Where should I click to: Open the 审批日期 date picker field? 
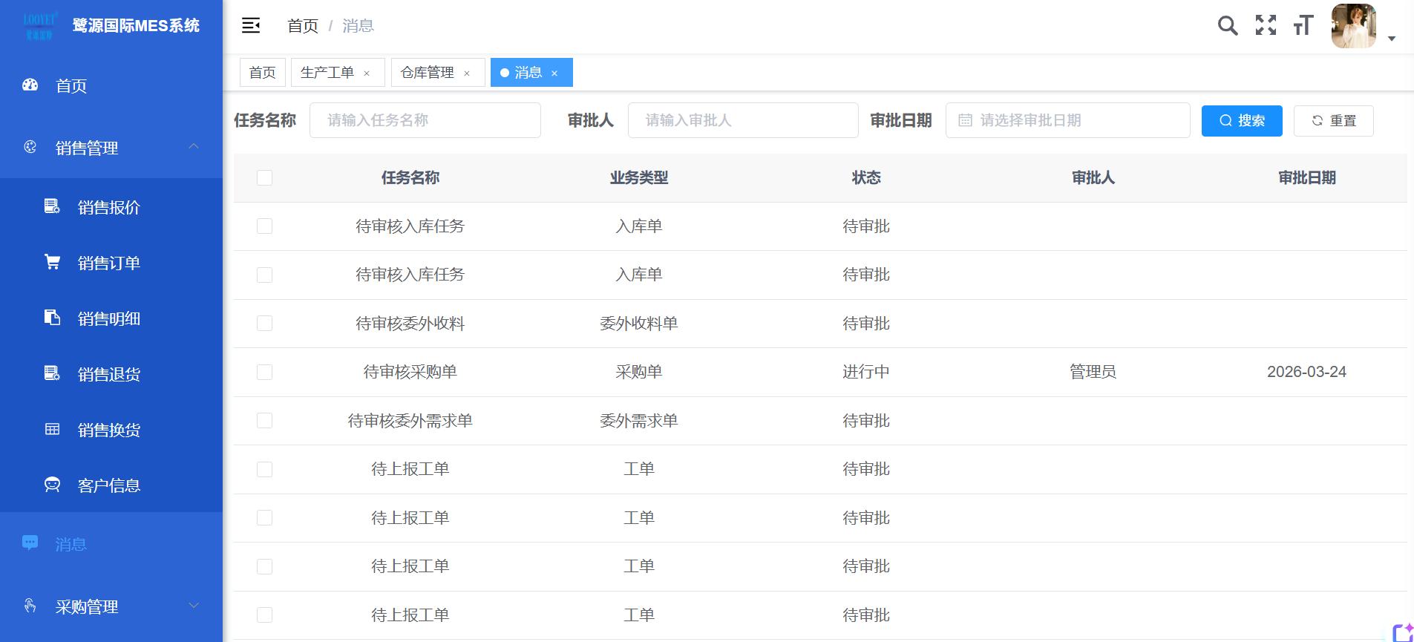pyautogui.click(x=1067, y=121)
